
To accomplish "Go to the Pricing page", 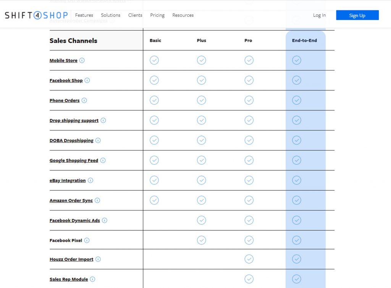I will [x=157, y=15].
